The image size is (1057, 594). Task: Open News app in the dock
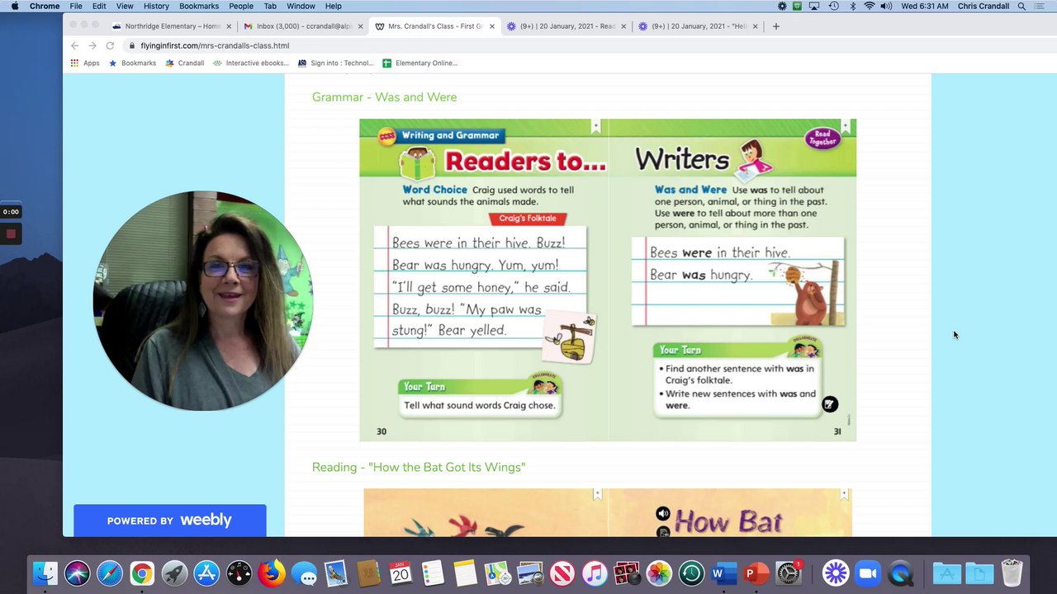coord(562,573)
